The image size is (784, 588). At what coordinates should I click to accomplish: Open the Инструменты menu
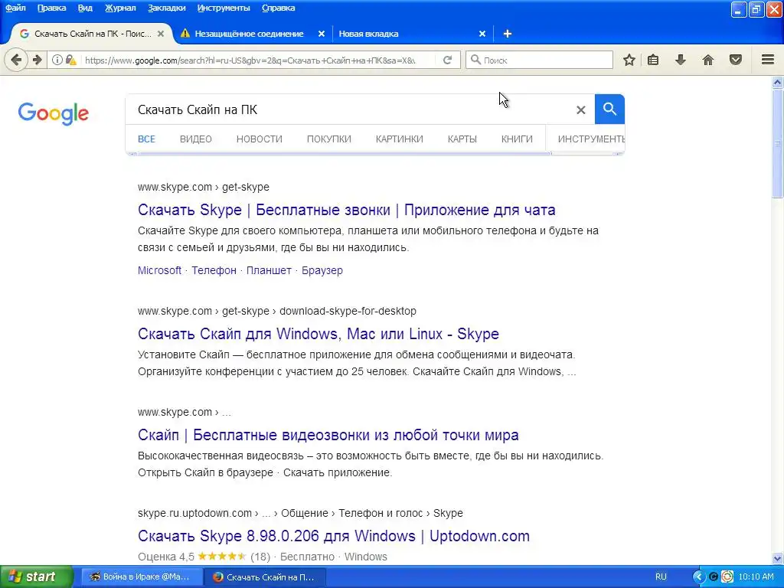(224, 8)
